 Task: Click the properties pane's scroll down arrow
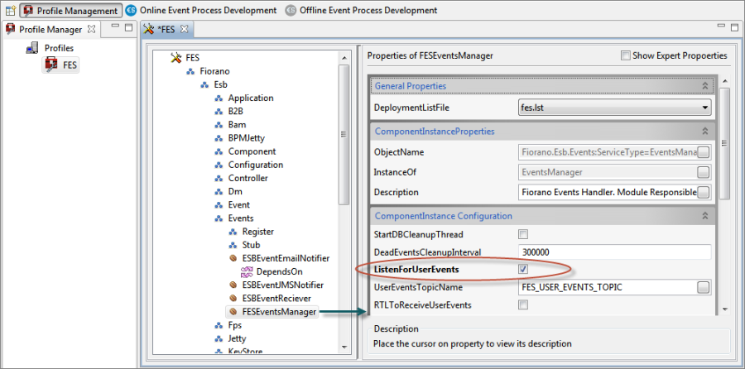pyautogui.click(x=724, y=309)
